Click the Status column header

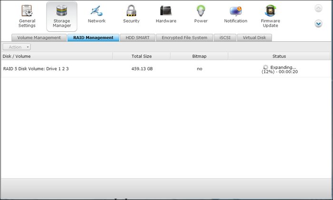[x=279, y=56]
